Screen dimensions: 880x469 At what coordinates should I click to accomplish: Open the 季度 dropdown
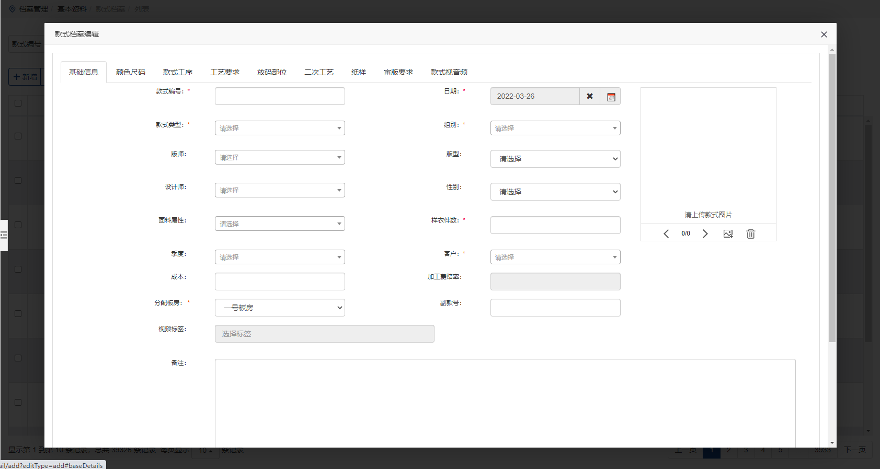pyautogui.click(x=280, y=257)
